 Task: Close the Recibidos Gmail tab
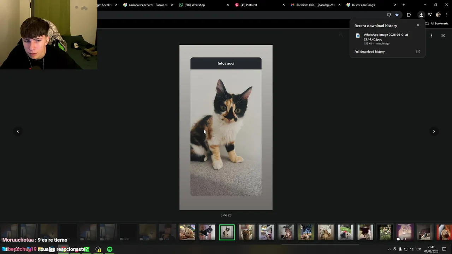click(x=339, y=5)
